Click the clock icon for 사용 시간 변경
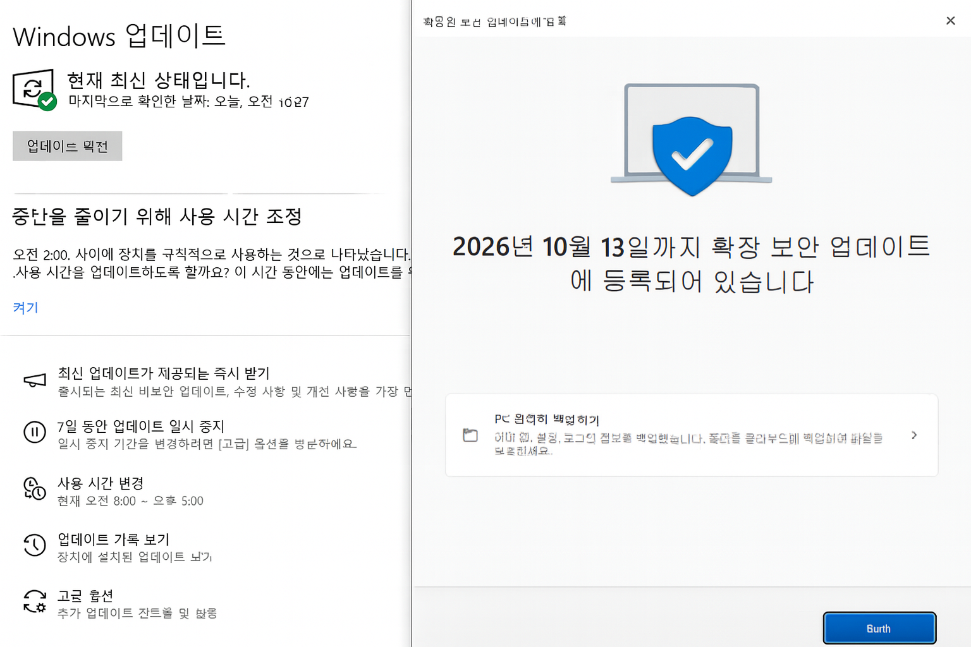This screenshot has height=647, width=971. pos(35,489)
